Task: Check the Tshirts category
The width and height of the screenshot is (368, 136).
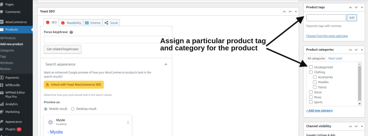Action: (x=315, y=87)
